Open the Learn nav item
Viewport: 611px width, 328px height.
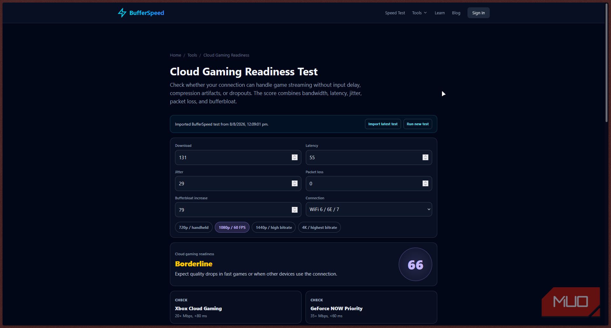point(439,13)
